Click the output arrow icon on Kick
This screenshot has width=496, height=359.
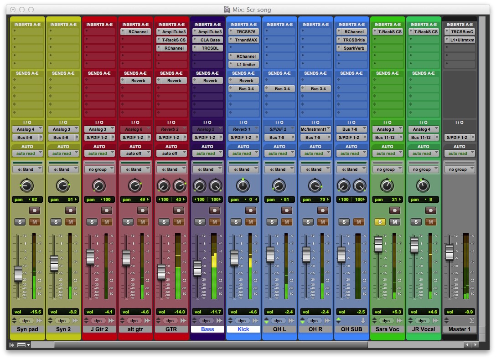[255, 321]
